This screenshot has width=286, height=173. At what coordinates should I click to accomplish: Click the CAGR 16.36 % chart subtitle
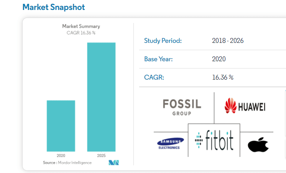tap(81, 33)
